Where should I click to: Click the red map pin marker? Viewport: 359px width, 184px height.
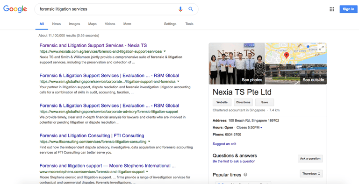point(286,56)
